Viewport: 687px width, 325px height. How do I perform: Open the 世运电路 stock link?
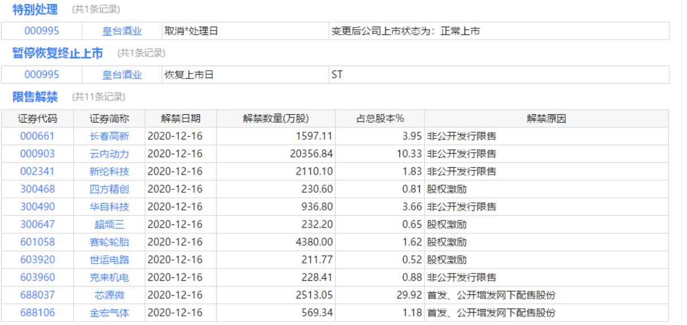coord(109,259)
